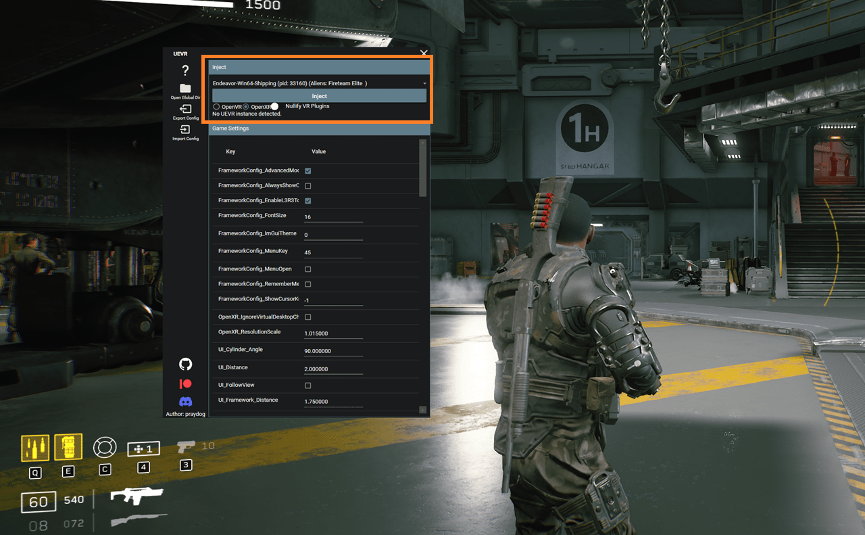
Task: Open the GitHub link icon in UEVR sidebar
Action: click(185, 365)
